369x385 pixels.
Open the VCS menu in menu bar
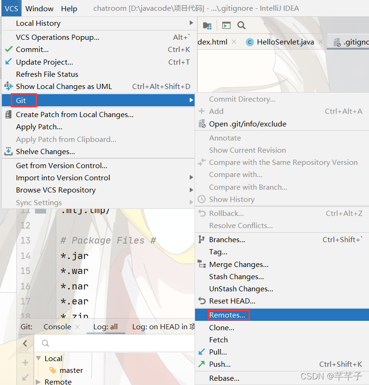click(x=11, y=8)
